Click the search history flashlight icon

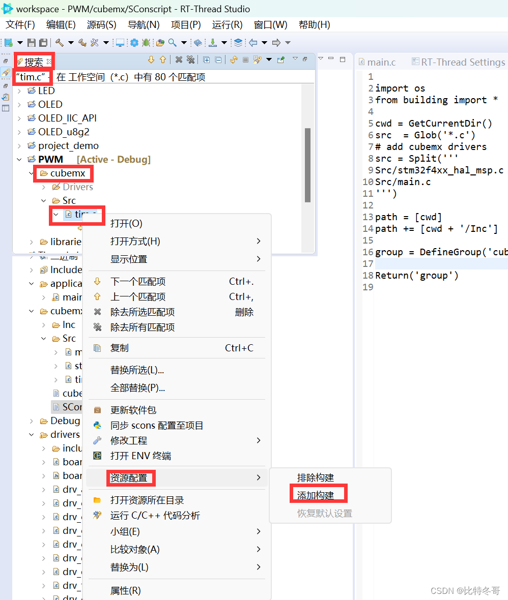coord(258,59)
